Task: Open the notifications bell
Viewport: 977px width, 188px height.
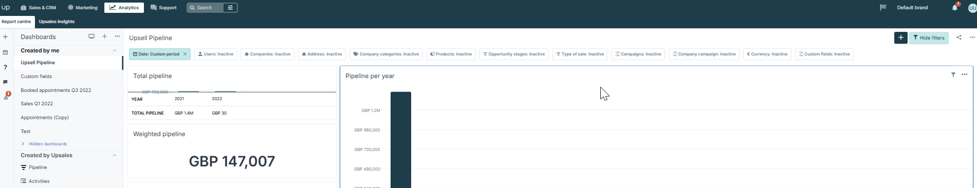Action: pyautogui.click(x=954, y=8)
